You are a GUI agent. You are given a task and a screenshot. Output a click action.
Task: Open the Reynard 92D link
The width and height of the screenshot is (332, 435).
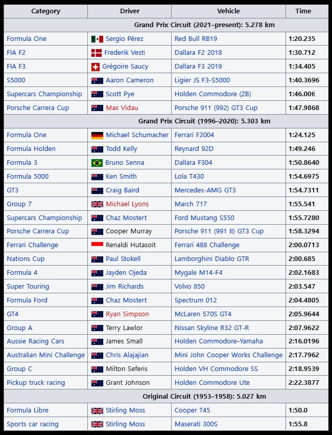[x=194, y=149]
